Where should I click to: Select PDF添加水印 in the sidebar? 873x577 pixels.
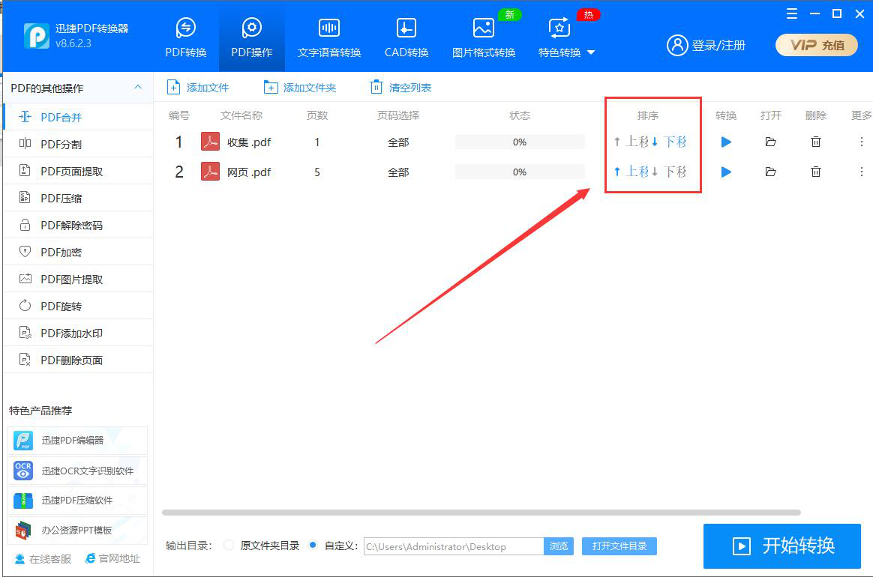coord(78,333)
